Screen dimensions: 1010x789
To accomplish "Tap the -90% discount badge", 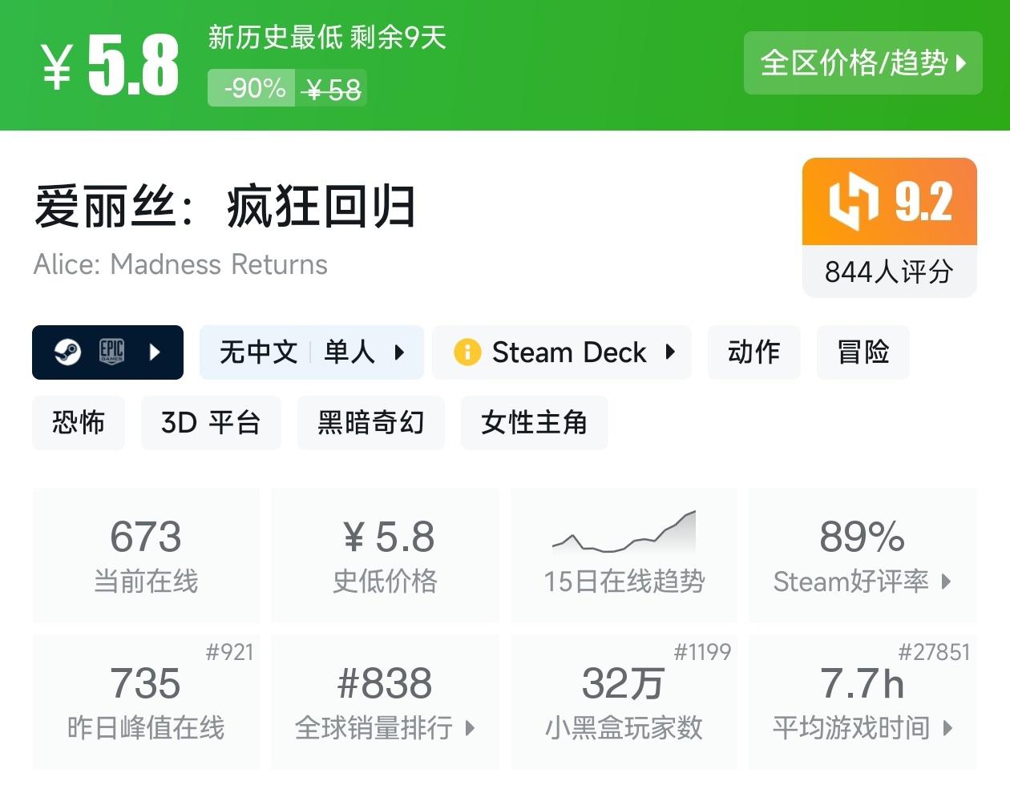I will 253,88.
